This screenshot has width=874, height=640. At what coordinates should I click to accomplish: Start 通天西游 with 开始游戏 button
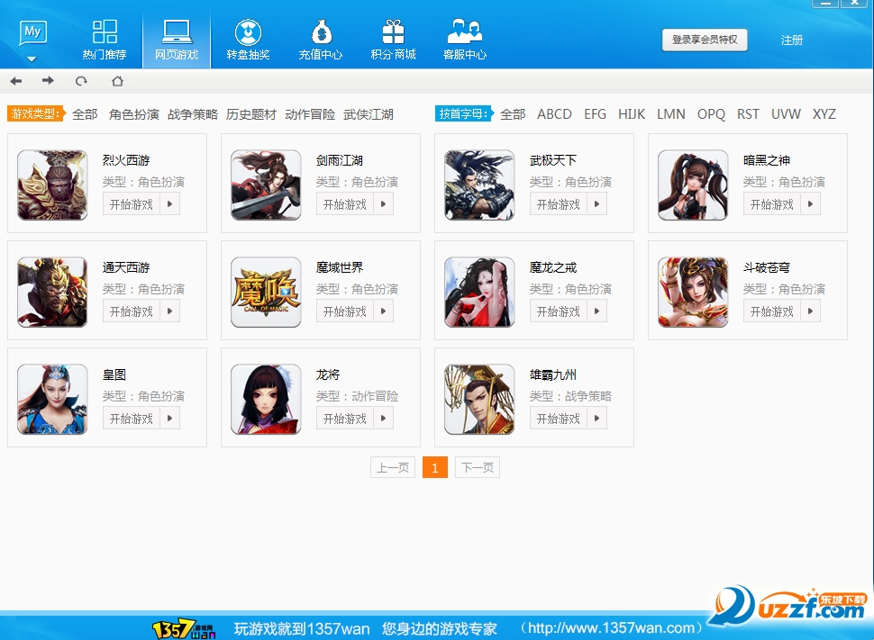(x=131, y=311)
